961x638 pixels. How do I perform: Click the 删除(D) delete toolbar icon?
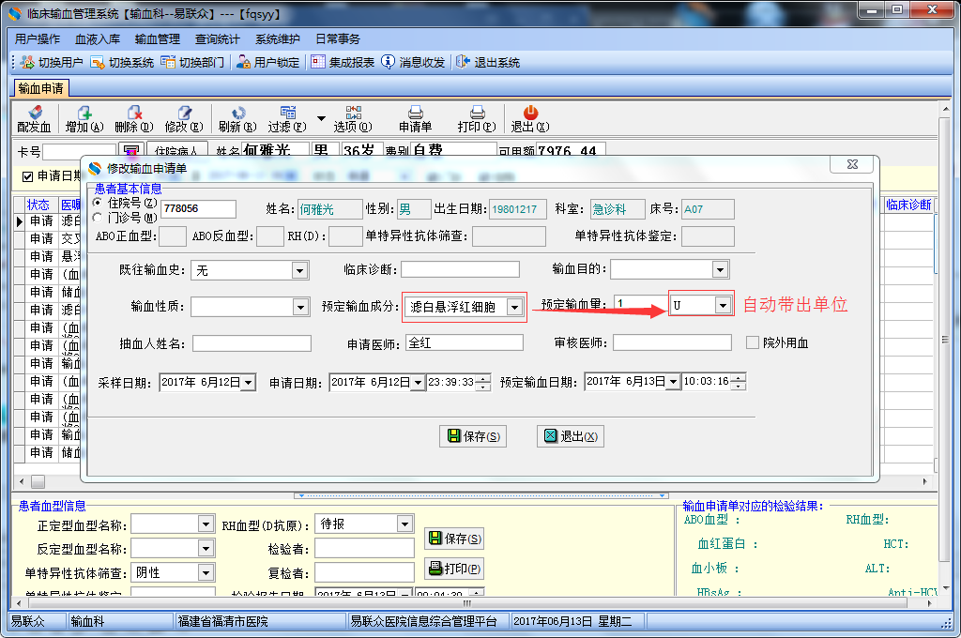coord(134,113)
